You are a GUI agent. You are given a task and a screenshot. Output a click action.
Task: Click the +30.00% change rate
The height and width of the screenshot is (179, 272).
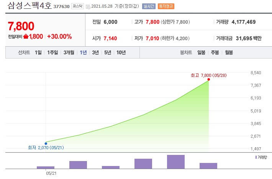pos(59,37)
